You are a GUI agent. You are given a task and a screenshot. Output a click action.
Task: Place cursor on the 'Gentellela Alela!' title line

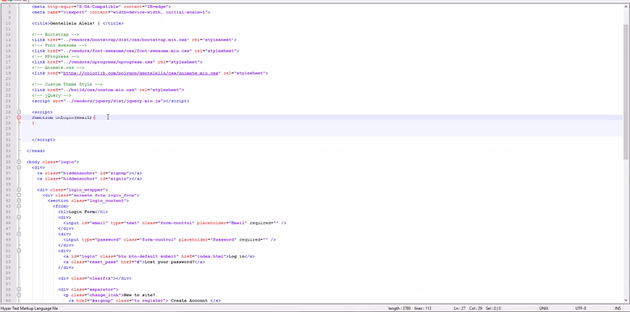tap(78, 24)
